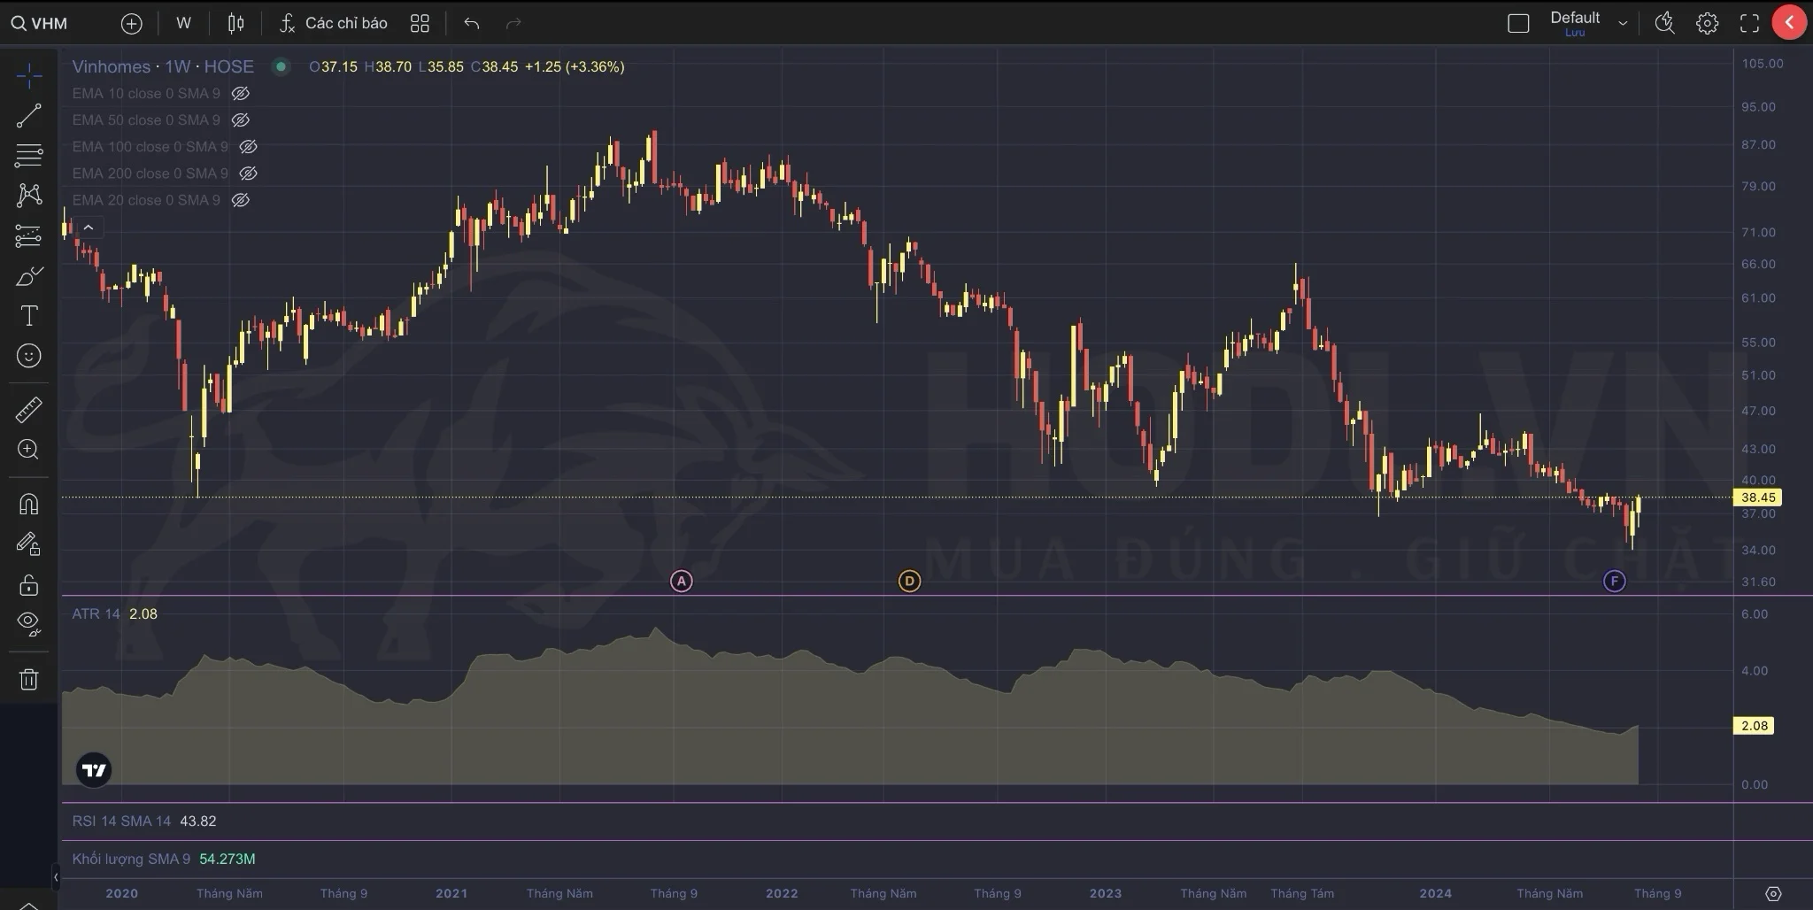Open Fibonacci retracement tools

pos(28,155)
